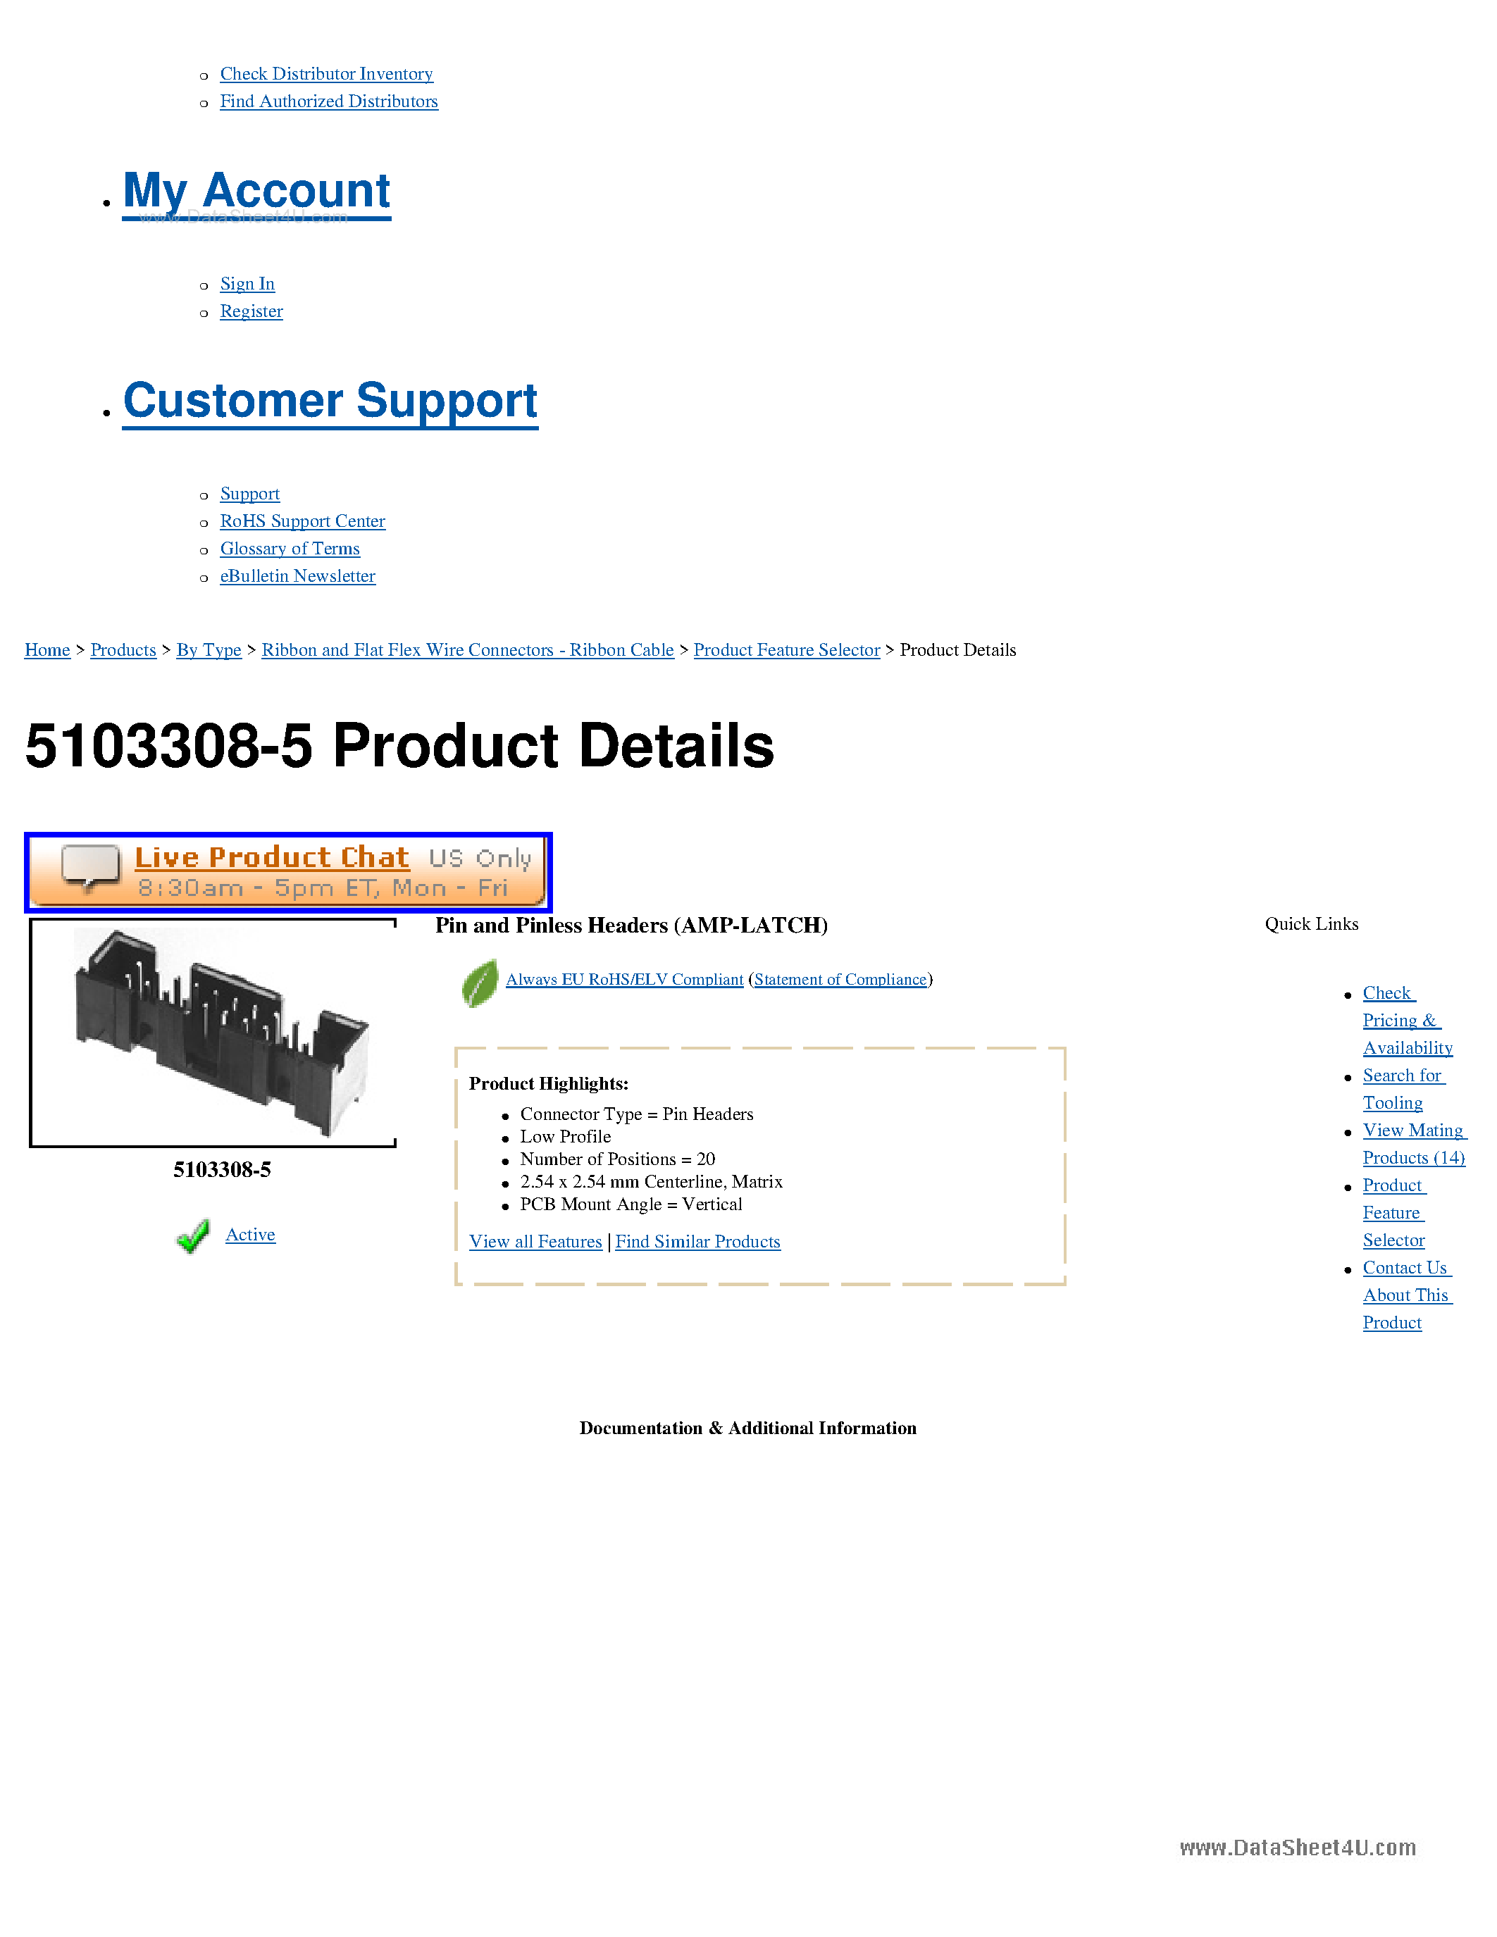The image size is (1497, 1937).
Task: Click the eBulletin Newsletter subscription link
Action: coord(297,577)
